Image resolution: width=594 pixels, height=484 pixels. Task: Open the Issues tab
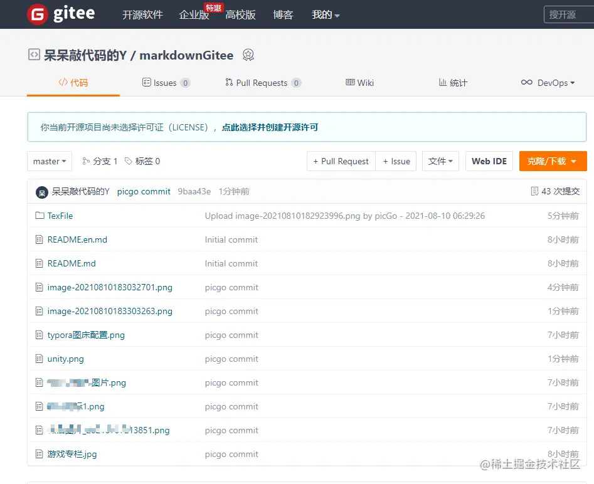(x=166, y=83)
